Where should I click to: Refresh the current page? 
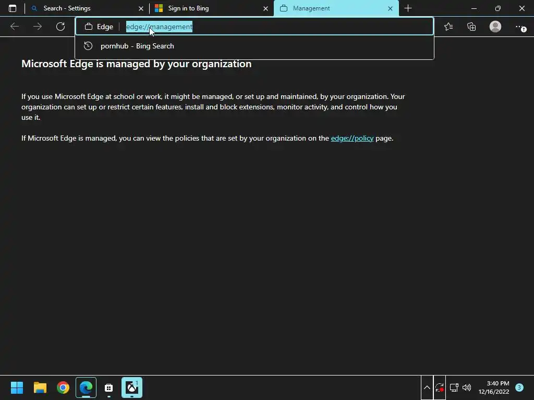tap(60, 27)
